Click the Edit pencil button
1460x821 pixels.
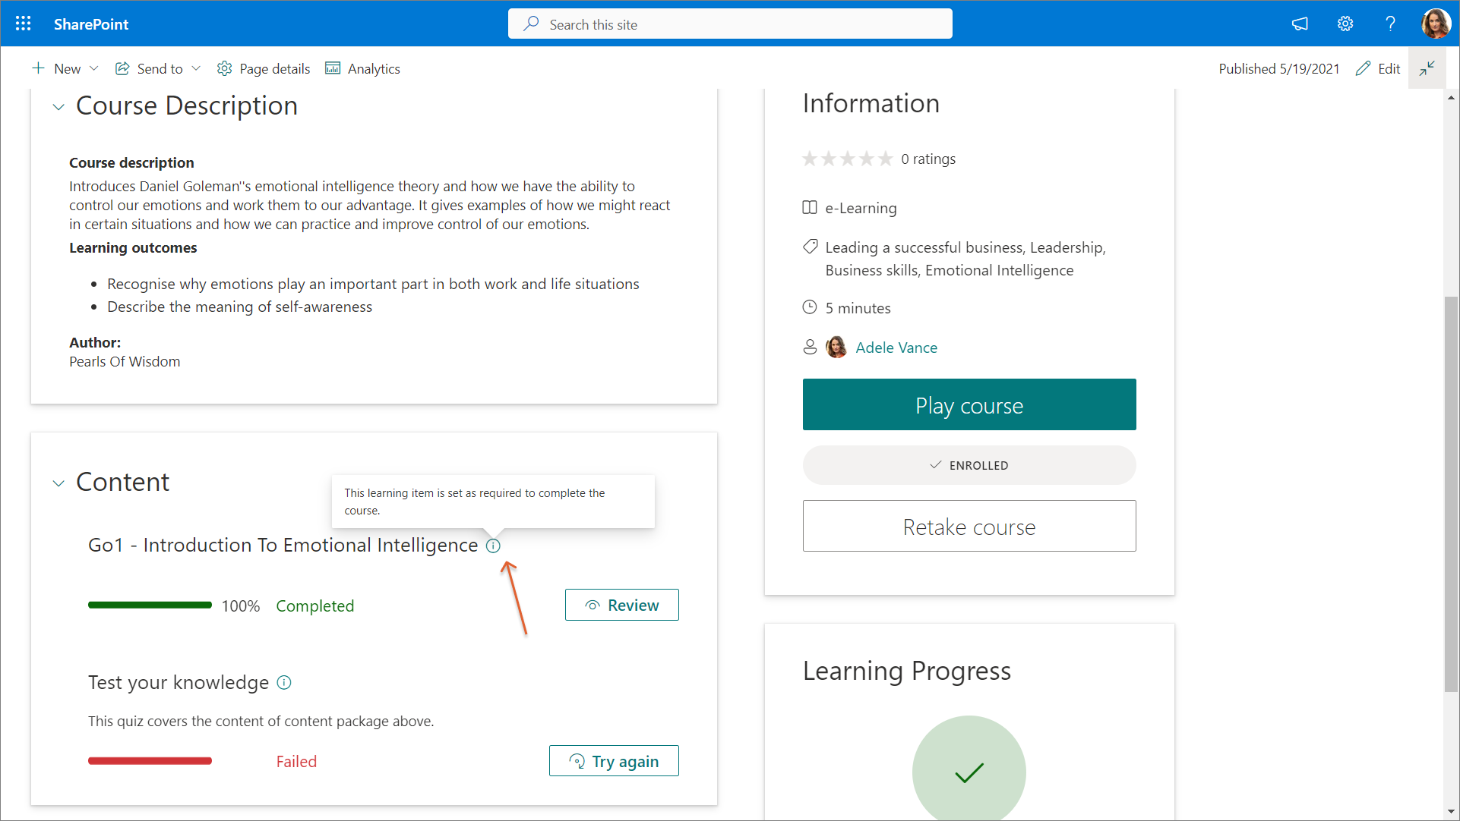(x=1379, y=68)
